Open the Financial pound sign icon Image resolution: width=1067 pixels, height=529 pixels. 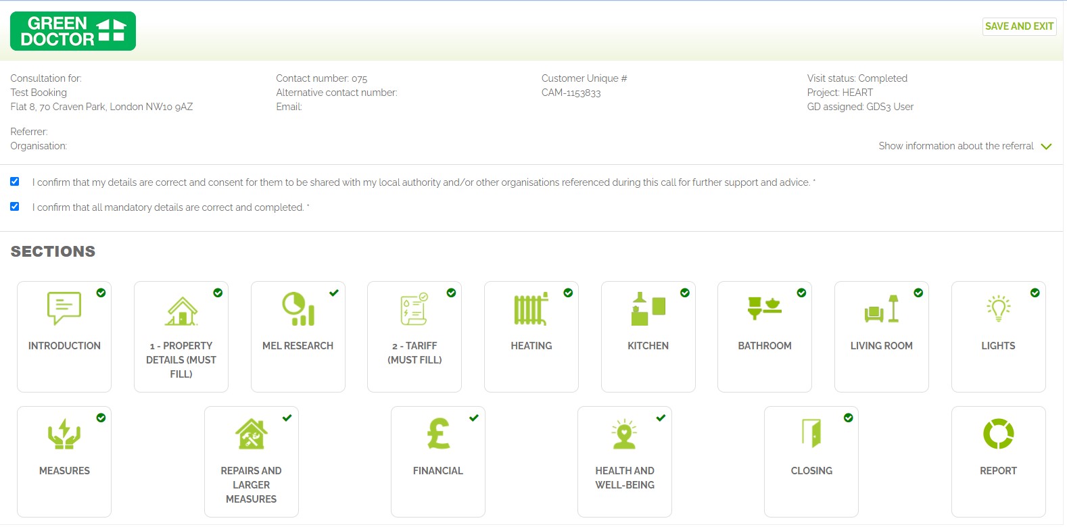point(438,434)
